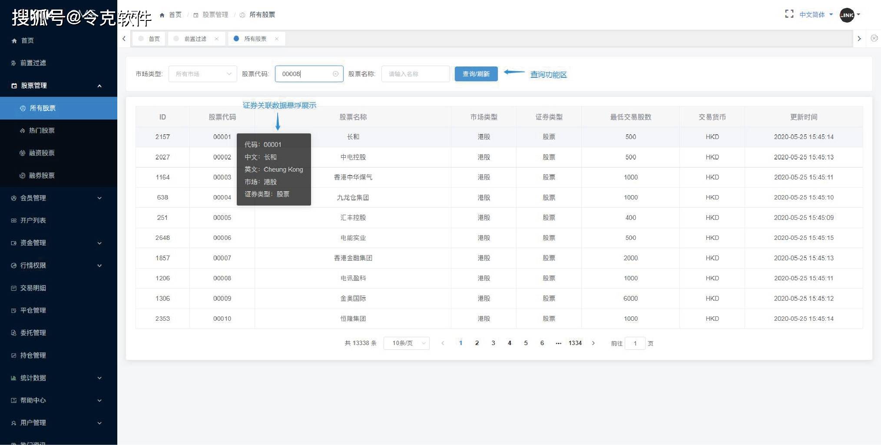Viewport: 881px width, 445px height.
Task: Click the 所有股票 sidebar item icon
Action: tap(23, 108)
